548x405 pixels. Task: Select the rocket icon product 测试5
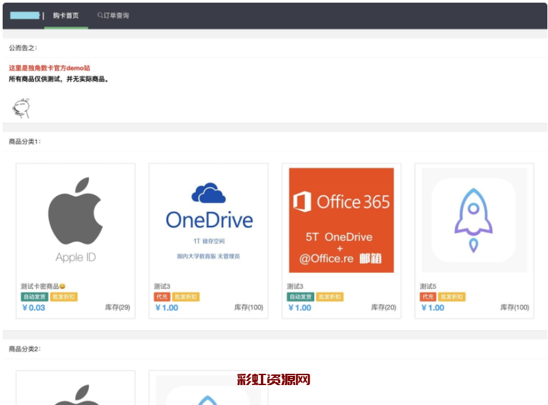click(x=474, y=220)
